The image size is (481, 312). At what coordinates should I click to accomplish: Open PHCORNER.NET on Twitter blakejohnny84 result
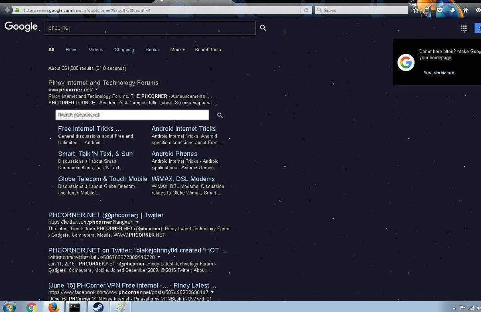(x=137, y=250)
